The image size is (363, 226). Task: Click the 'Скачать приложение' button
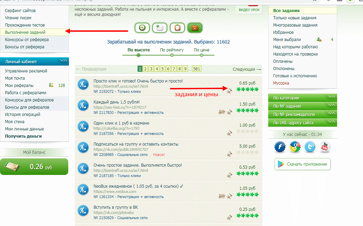[302, 164]
